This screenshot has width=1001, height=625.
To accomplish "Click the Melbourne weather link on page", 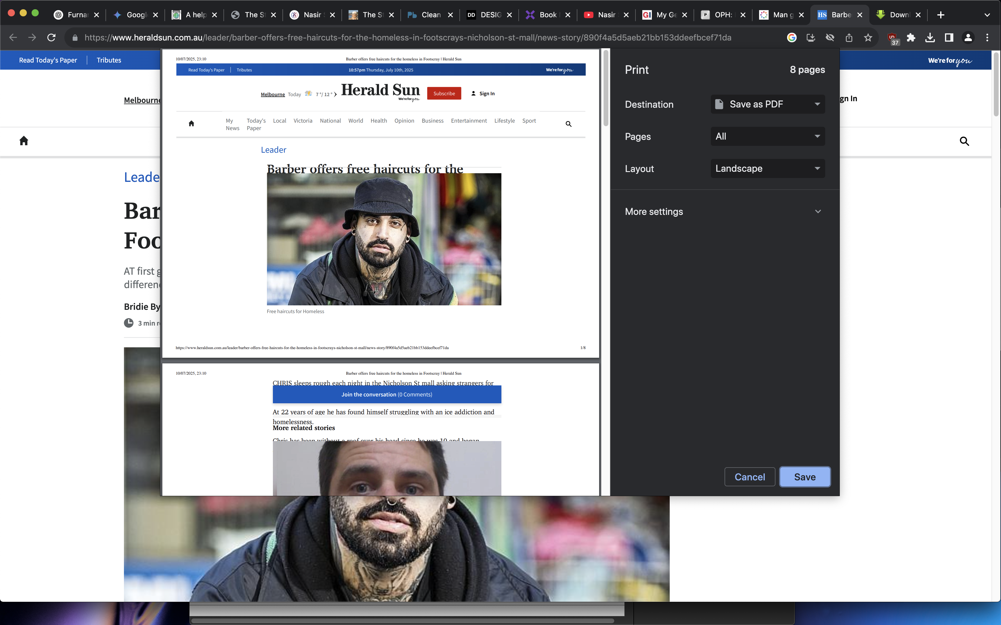I will pyautogui.click(x=142, y=100).
